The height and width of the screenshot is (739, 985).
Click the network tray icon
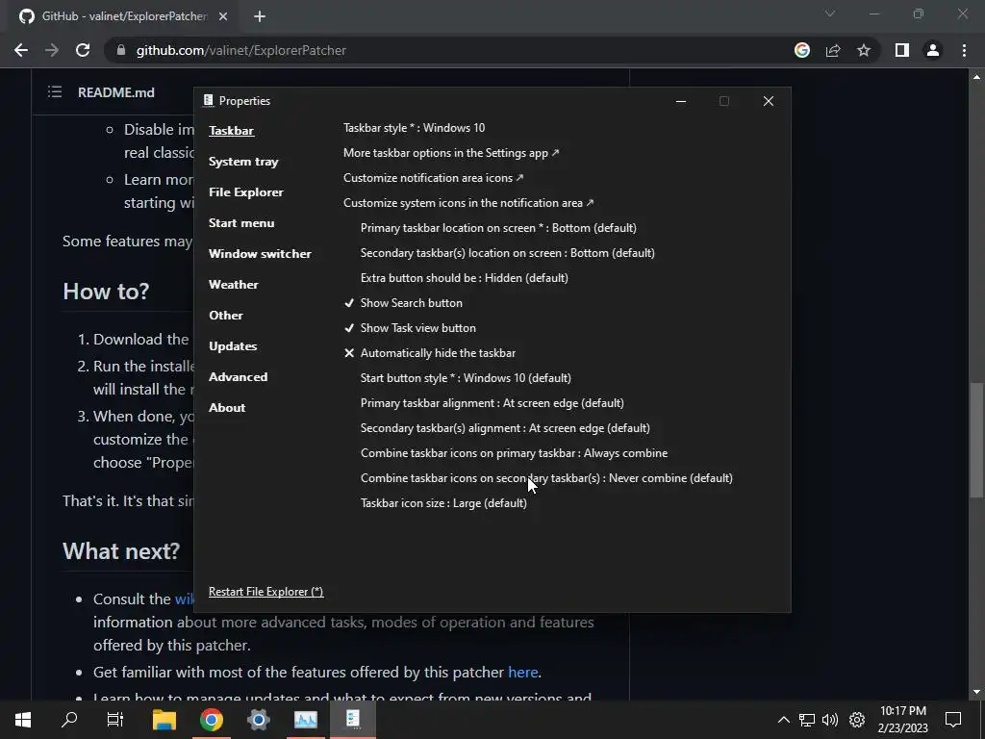(807, 720)
